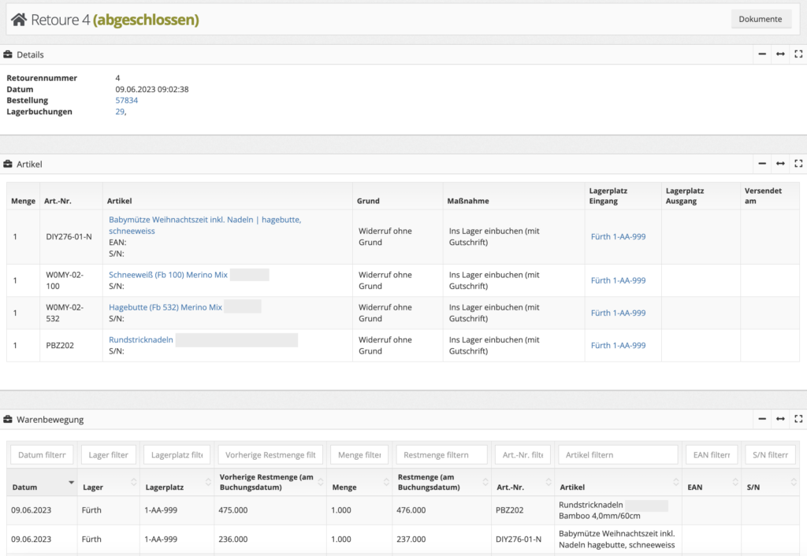Open the Dokumente button
This screenshot has width=807, height=556.
(x=761, y=19)
